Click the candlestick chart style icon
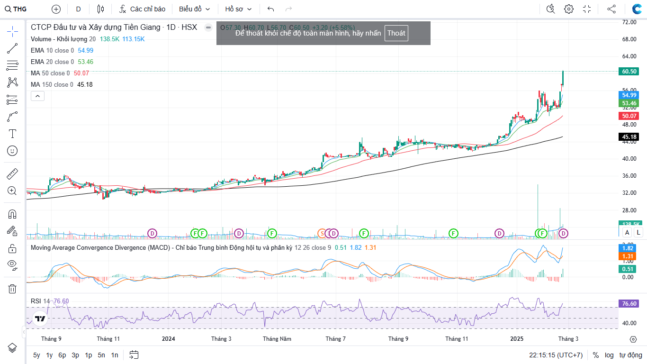Image resolution: width=647 pixels, height=364 pixels. (x=100, y=9)
